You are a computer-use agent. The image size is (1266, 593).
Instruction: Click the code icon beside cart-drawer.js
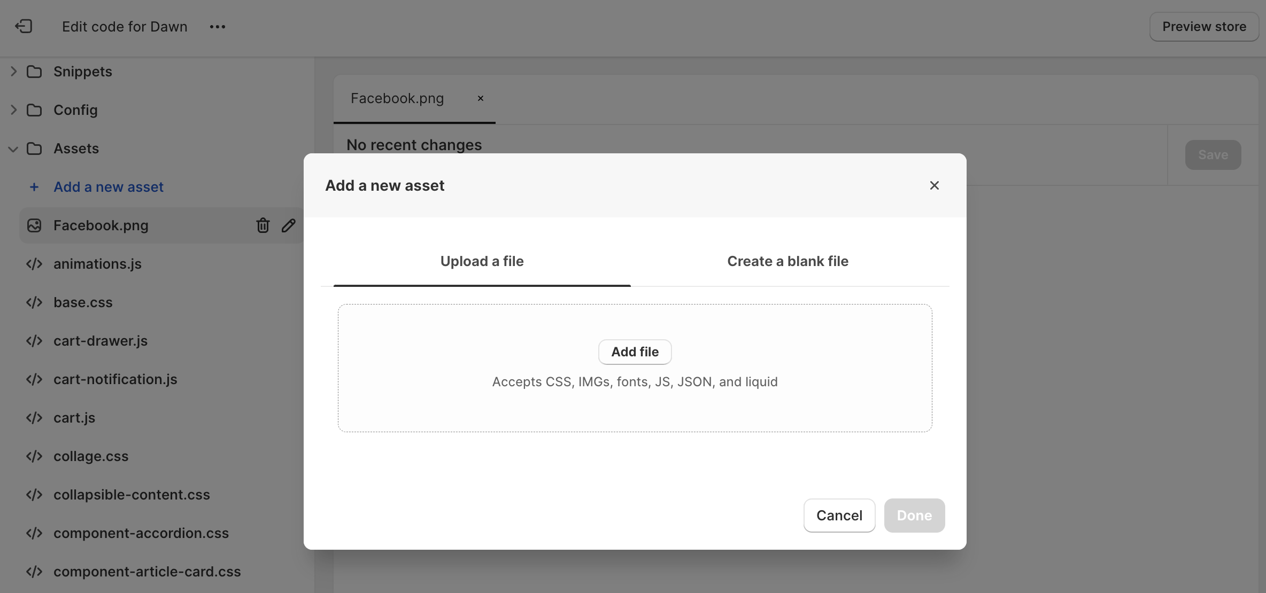point(34,341)
